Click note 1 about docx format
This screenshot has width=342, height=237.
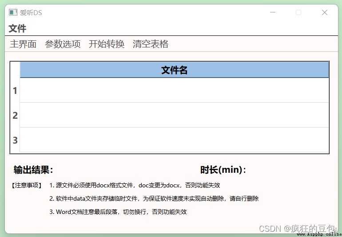(135, 185)
